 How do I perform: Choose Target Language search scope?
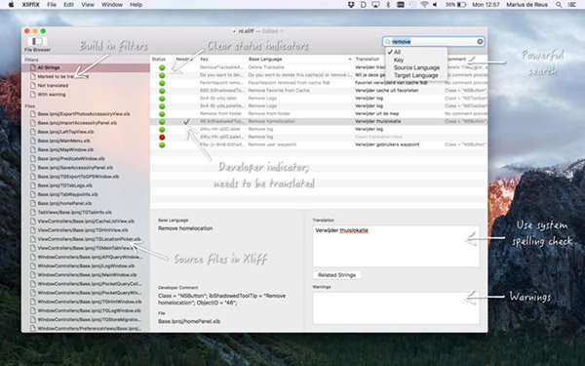[x=415, y=75]
